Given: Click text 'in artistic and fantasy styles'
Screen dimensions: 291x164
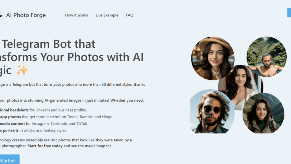Looking at the screenshot, I should (x=43, y=130).
